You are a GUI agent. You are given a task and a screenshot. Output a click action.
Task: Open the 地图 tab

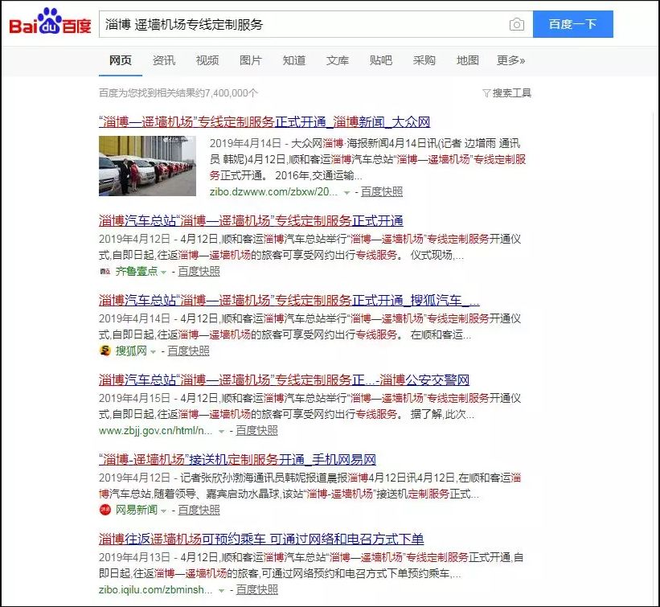[468, 60]
